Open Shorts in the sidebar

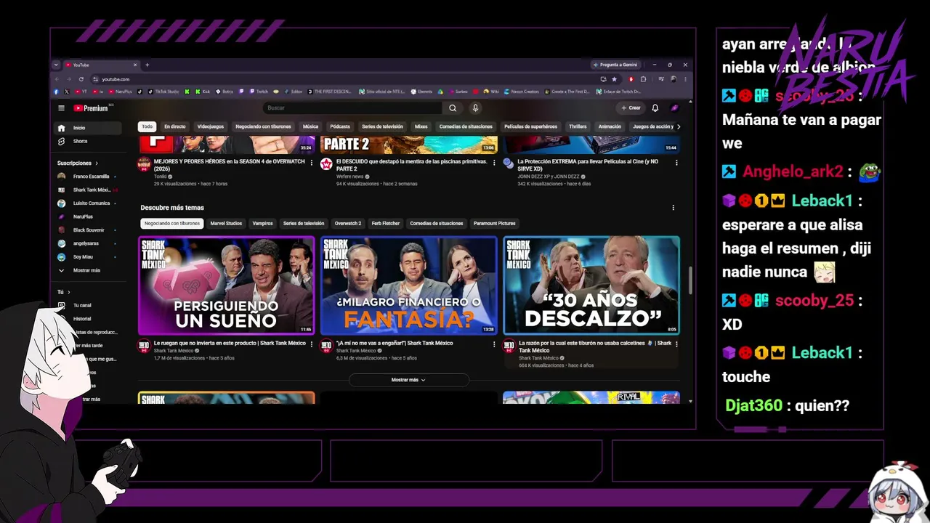tap(89, 141)
